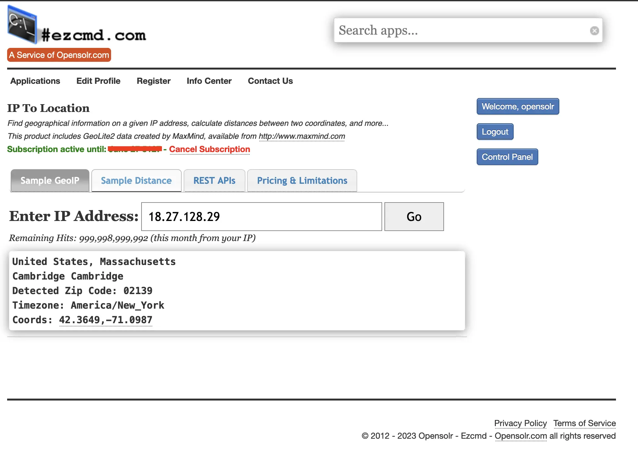The height and width of the screenshot is (451, 638).
Task: Click the 'A Service of Opensolr.com' badge
Action: (x=59, y=55)
